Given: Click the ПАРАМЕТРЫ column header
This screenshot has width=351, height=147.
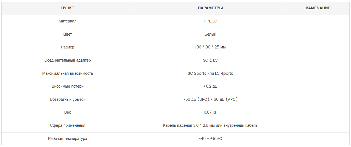Looking at the screenshot, I should (210, 8).
